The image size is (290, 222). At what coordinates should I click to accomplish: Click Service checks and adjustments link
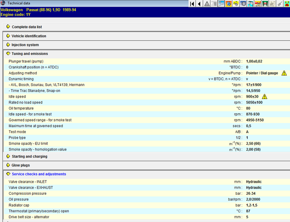pos(39,174)
